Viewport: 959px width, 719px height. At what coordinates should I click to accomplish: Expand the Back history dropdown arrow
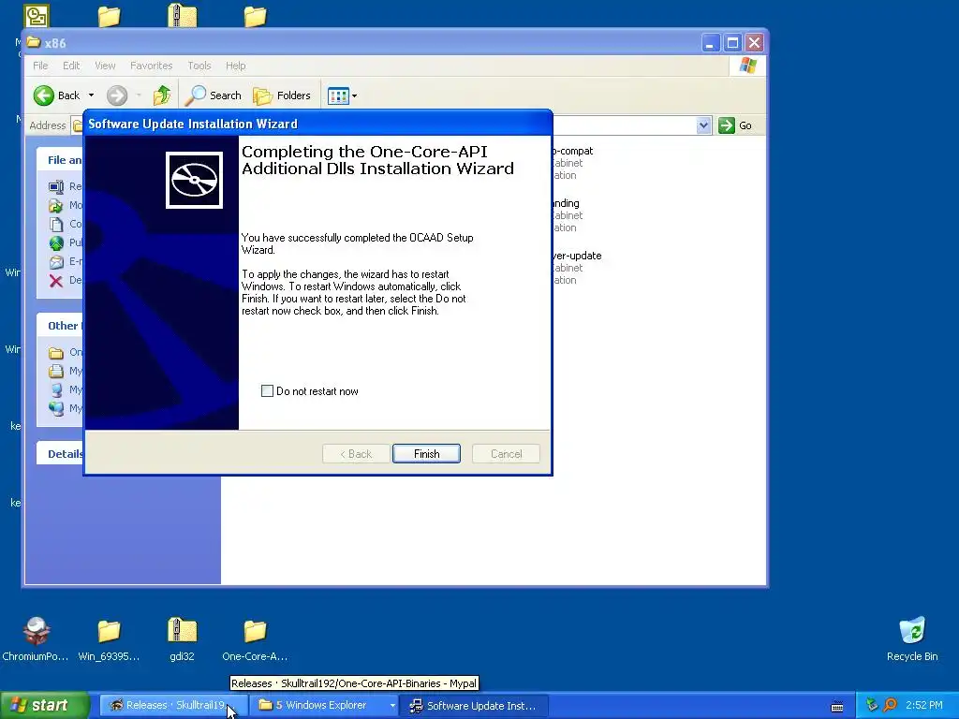click(x=91, y=95)
